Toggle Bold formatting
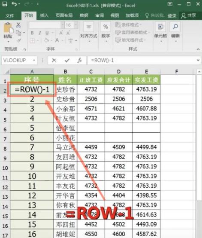This screenshot has height=238, width=202. coord(32,33)
